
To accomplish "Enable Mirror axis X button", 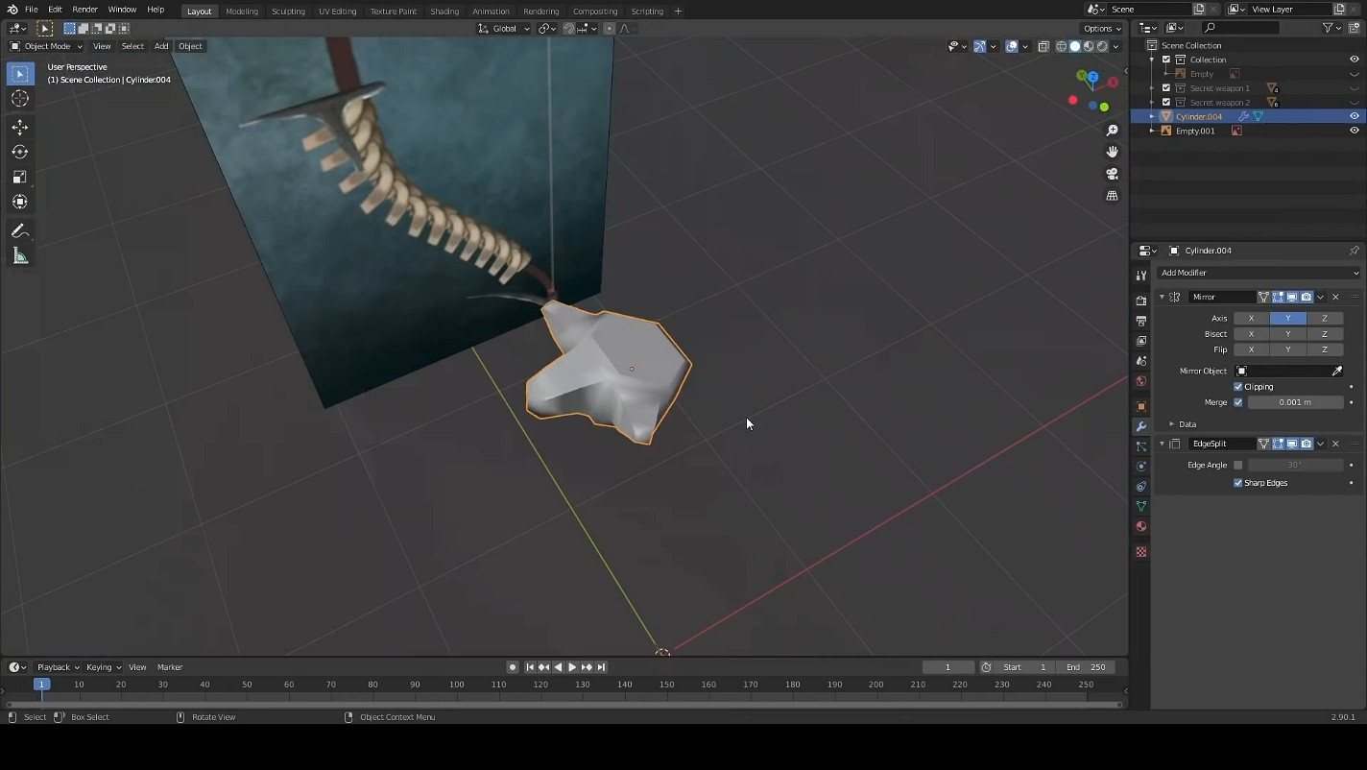I will tap(1251, 318).
